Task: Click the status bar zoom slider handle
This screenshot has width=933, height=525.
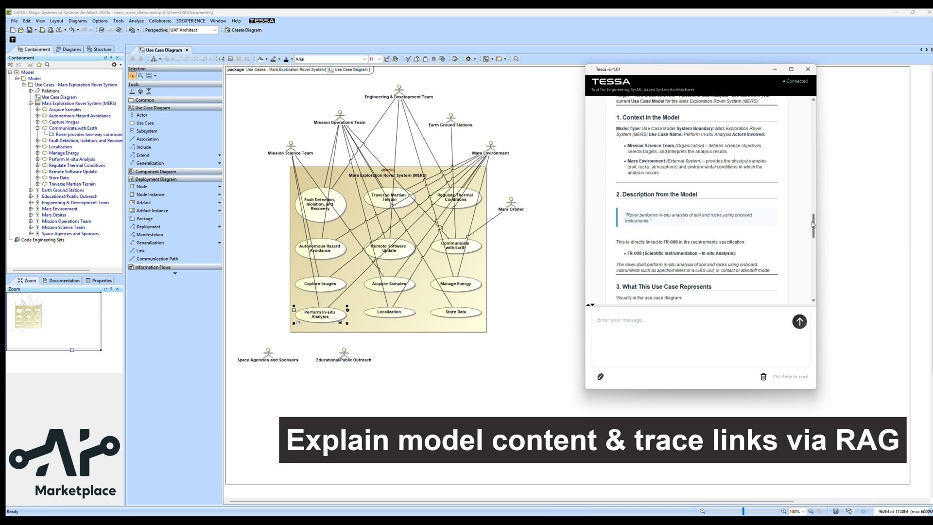Action: coord(743,511)
